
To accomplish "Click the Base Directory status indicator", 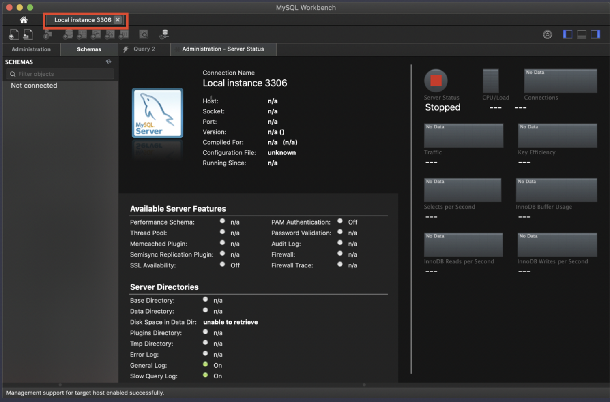I will (x=205, y=299).
